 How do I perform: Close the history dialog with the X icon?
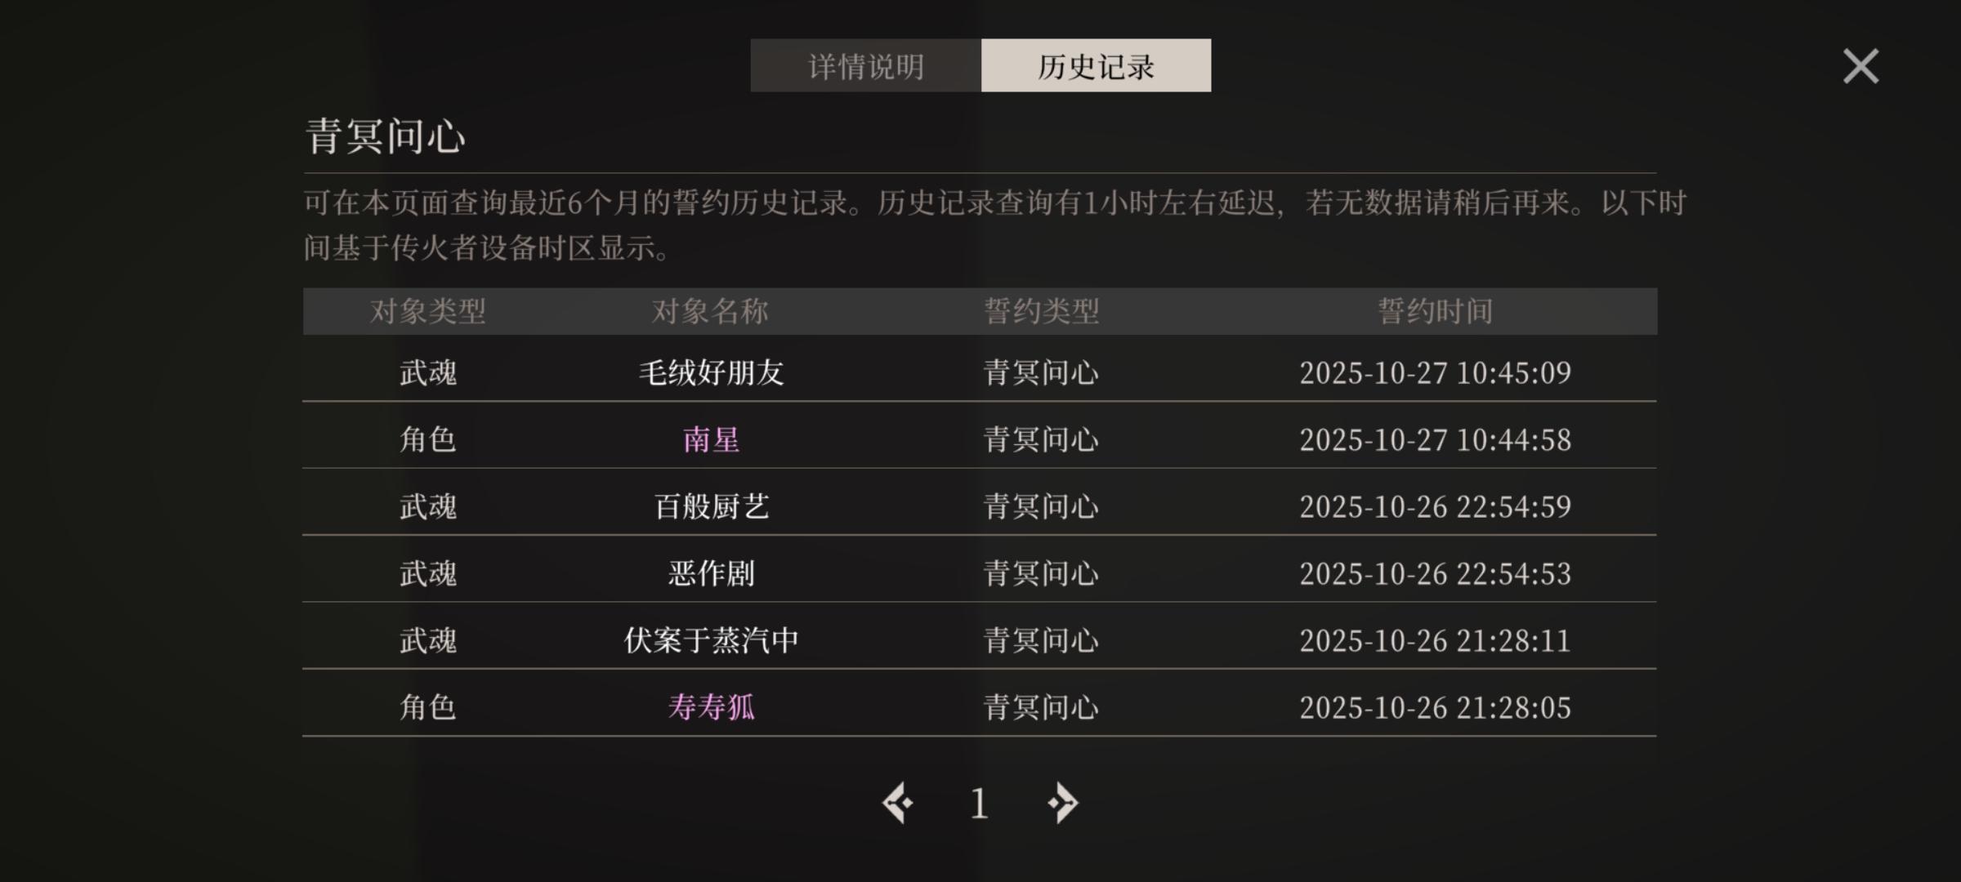(1860, 66)
